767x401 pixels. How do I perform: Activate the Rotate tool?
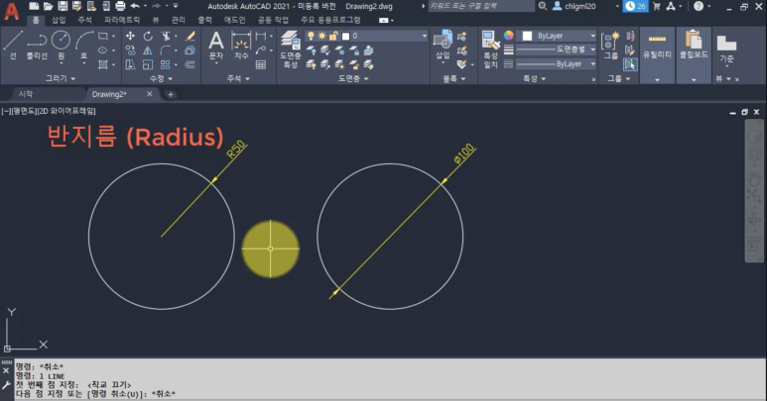(x=148, y=36)
